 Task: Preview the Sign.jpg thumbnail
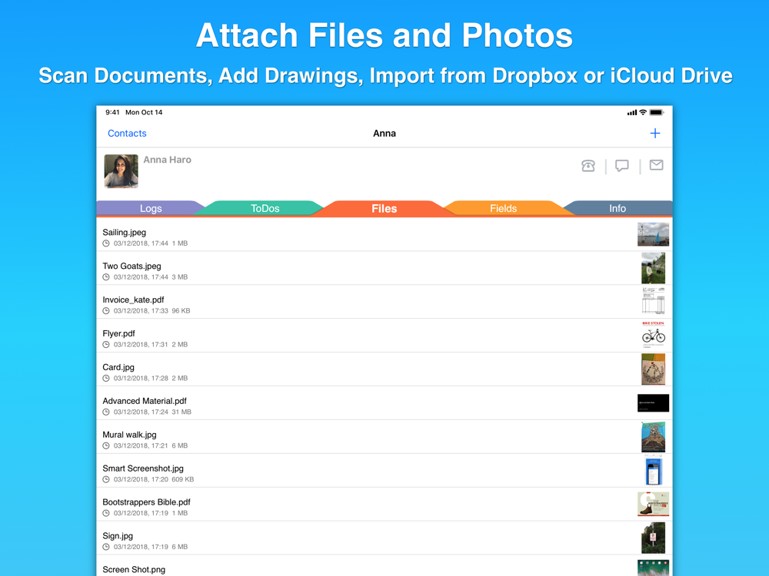[x=653, y=538]
